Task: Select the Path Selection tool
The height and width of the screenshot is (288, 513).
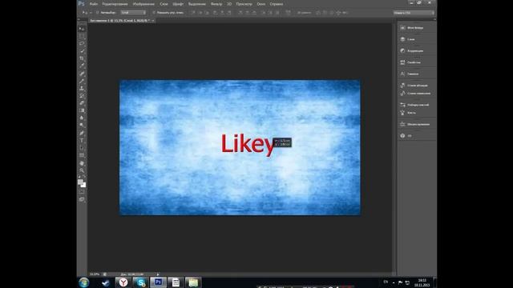Action: [82, 148]
